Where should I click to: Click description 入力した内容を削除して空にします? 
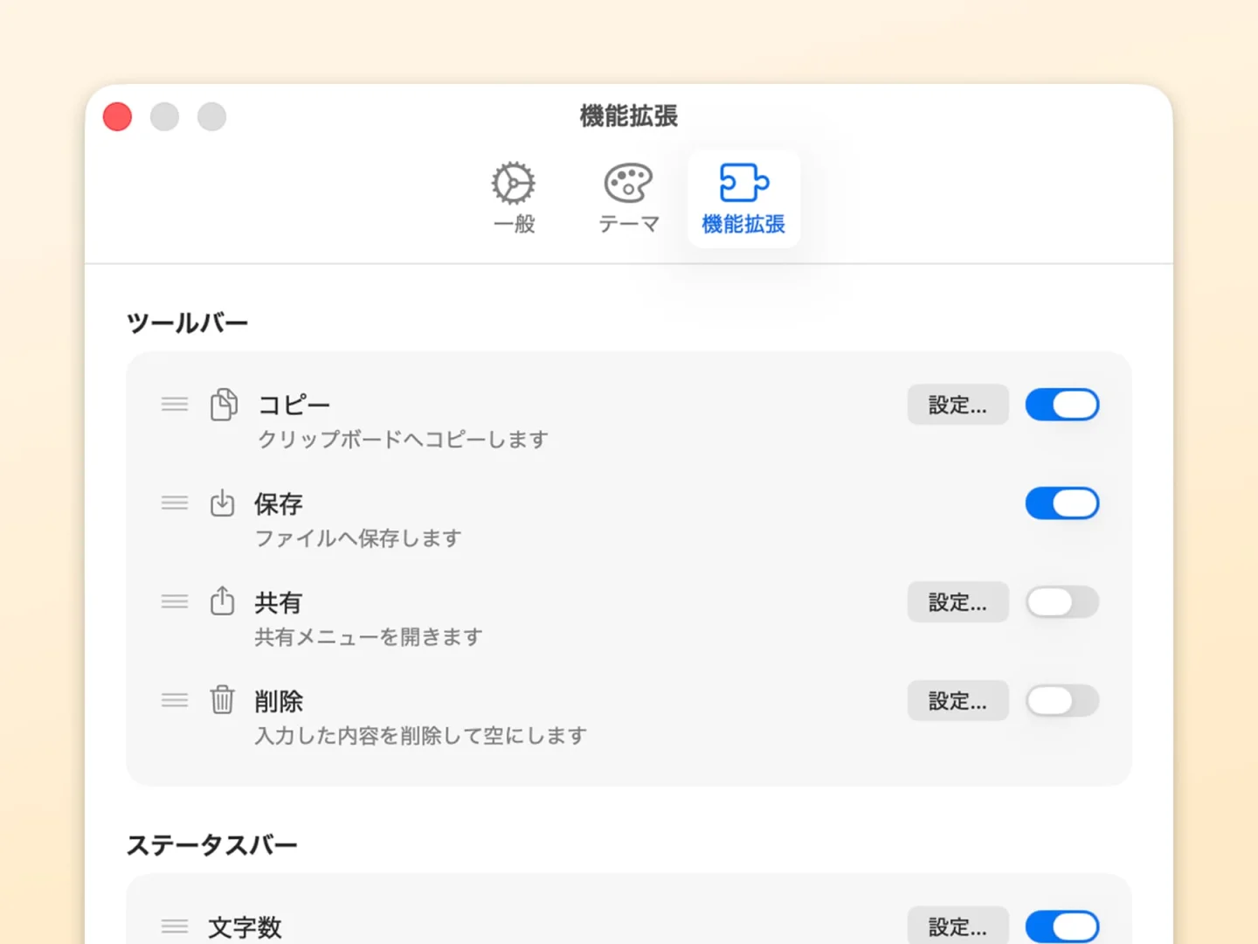421,735
